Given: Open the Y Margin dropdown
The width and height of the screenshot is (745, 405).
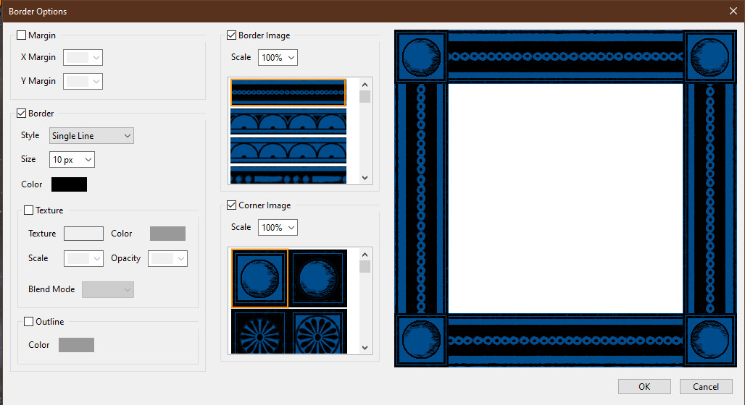Looking at the screenshot, I should (83, 81).
